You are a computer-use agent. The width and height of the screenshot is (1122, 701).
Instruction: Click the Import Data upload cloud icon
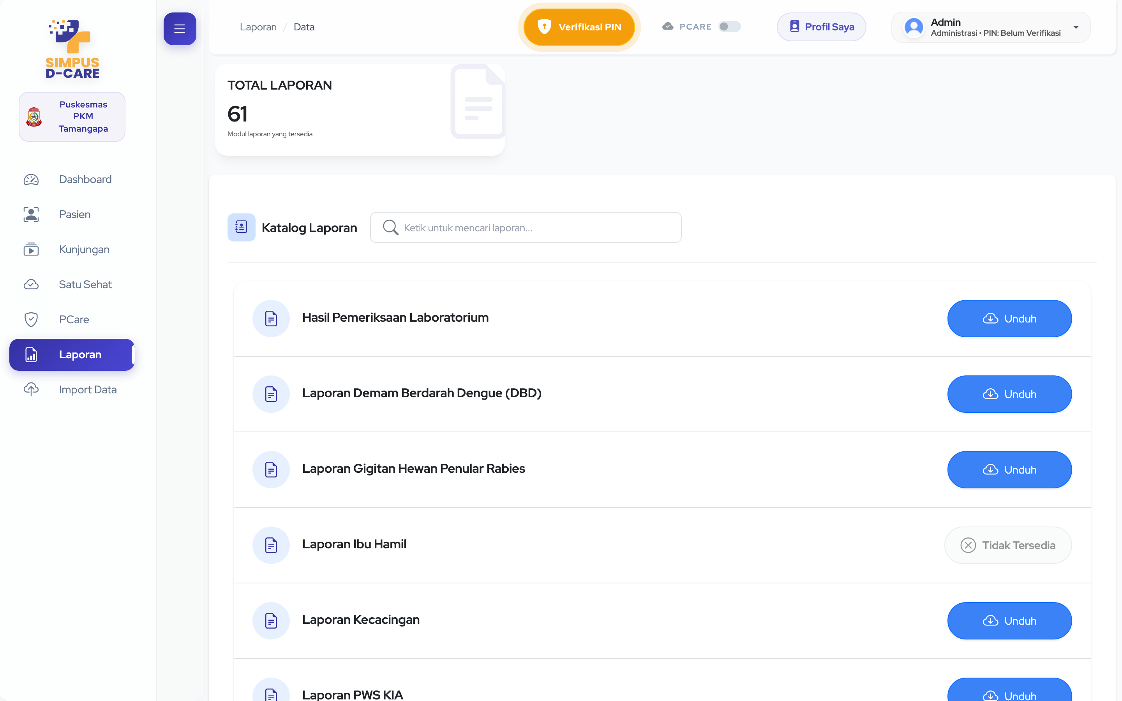(x=31, y=389)
